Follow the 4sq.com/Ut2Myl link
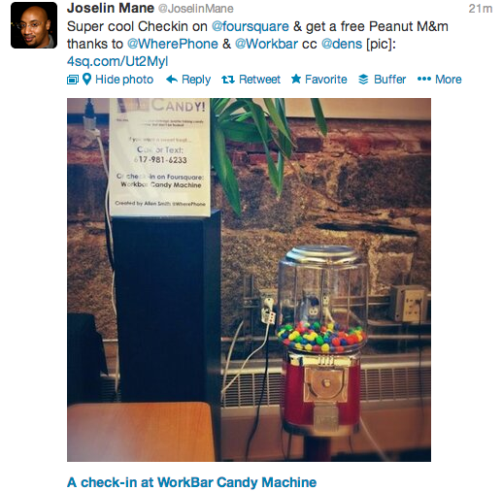 click(x=117, y=61)
